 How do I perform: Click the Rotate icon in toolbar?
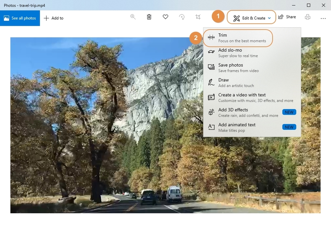[x=182, y=17]
